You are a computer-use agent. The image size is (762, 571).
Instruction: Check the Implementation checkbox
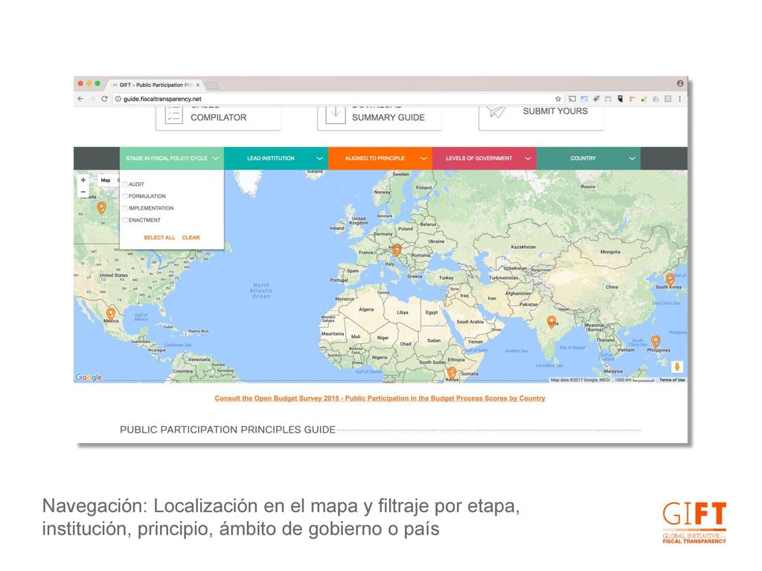pyautogui.click(x=125, y=208)
